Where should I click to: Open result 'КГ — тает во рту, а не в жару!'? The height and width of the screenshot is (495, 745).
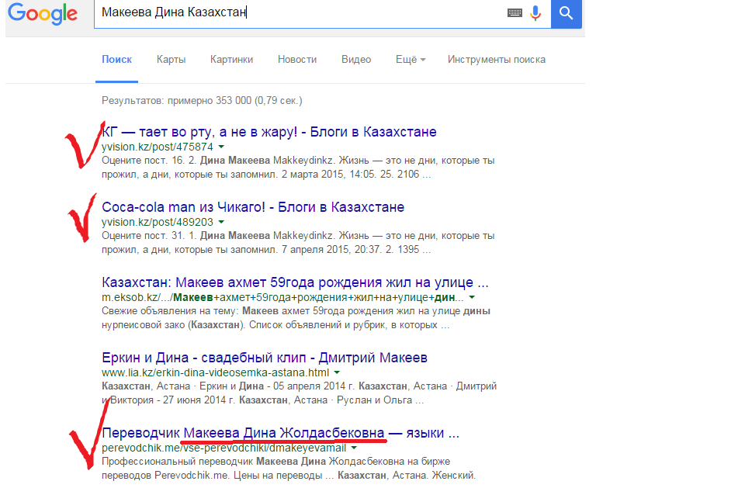[x=269, y=132]
